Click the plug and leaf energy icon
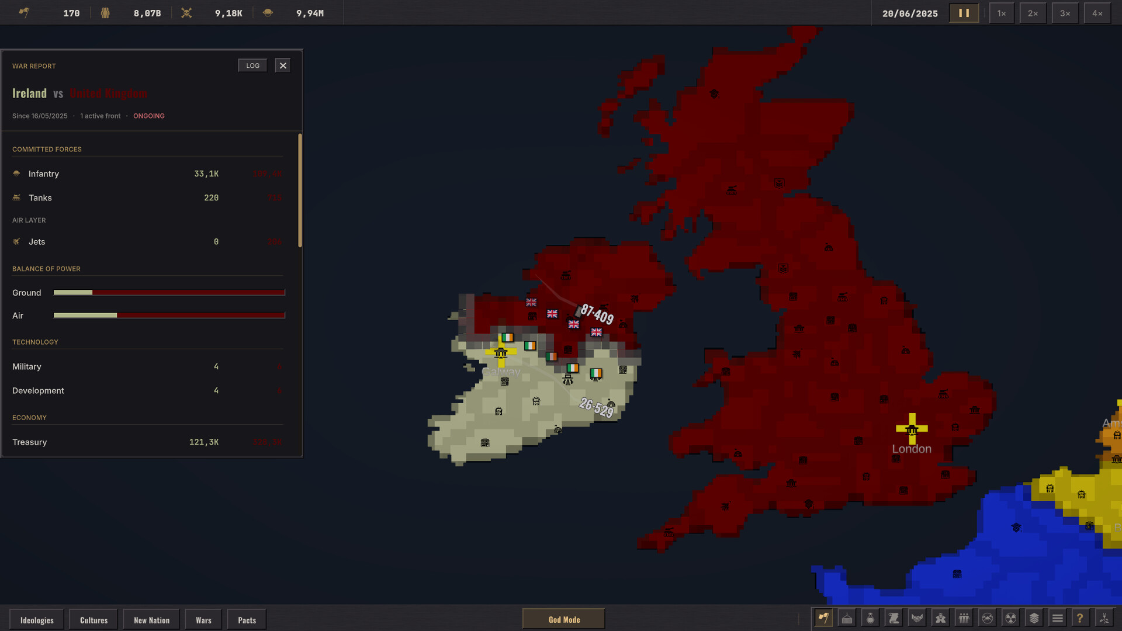1122x631 pixels. [x=1104, y=618]
